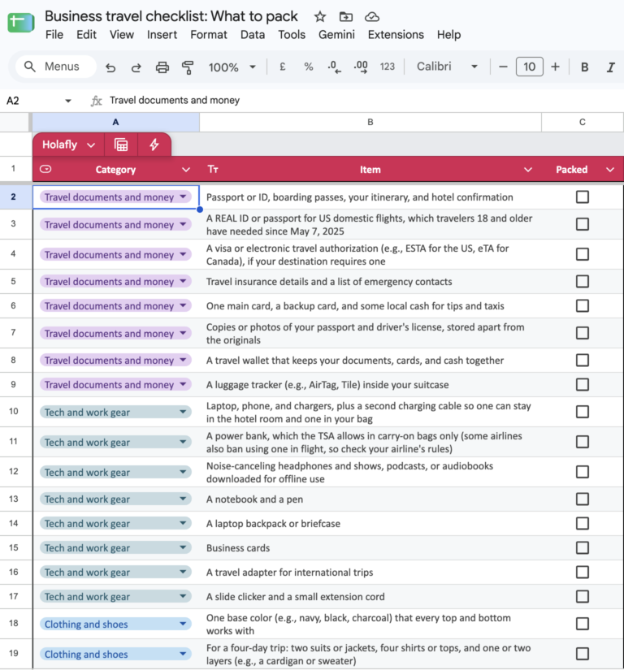Toggle italic formatting
The image size is (624, 670).
611,67
